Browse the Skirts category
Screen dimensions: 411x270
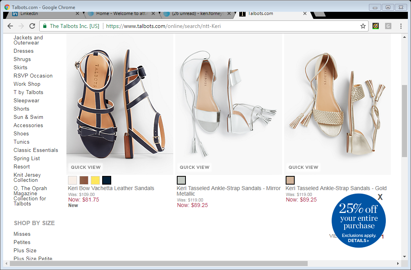click(x=20, y=68)
